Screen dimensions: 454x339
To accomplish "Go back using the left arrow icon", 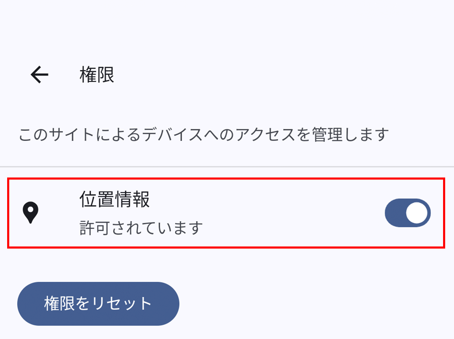I will point(40,75).
